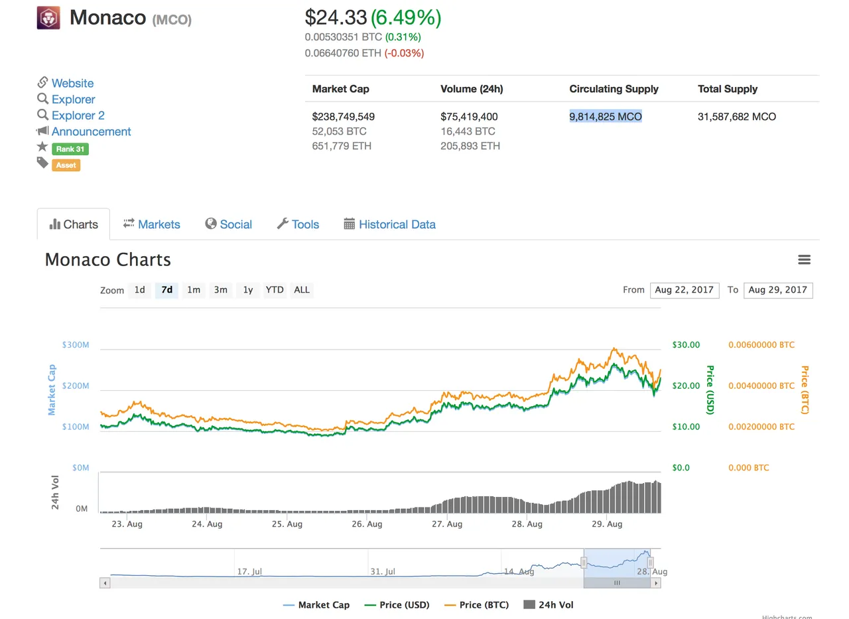The width and height of the screenshot is (849, 619).
Task: Open the Historical Data tab
Action: point(389,224)
